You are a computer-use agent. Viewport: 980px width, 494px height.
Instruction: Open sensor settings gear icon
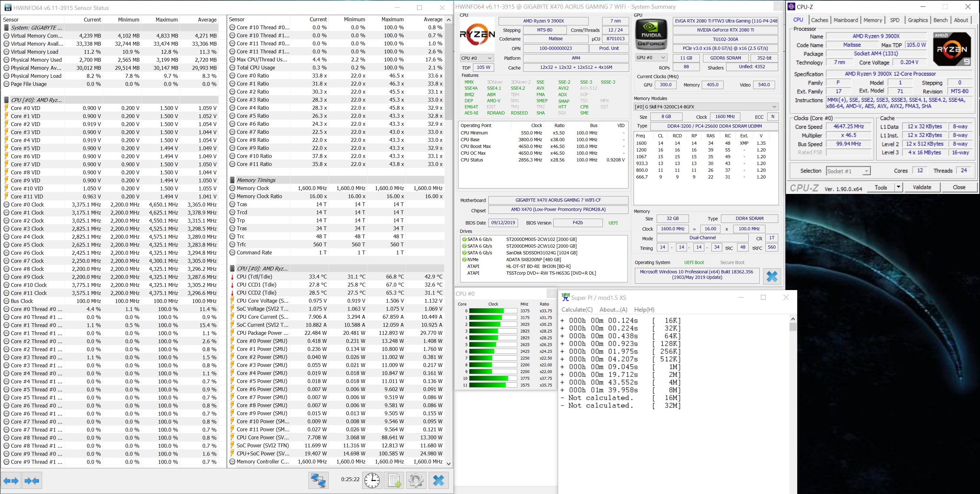tap(416, 480)
